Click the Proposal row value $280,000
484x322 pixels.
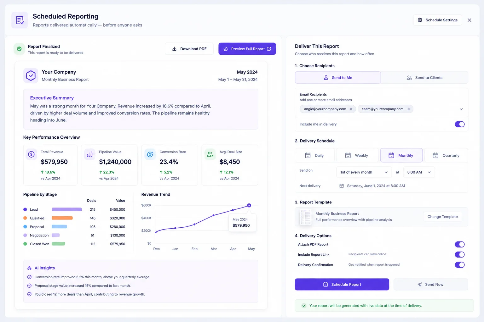[118, 227]
